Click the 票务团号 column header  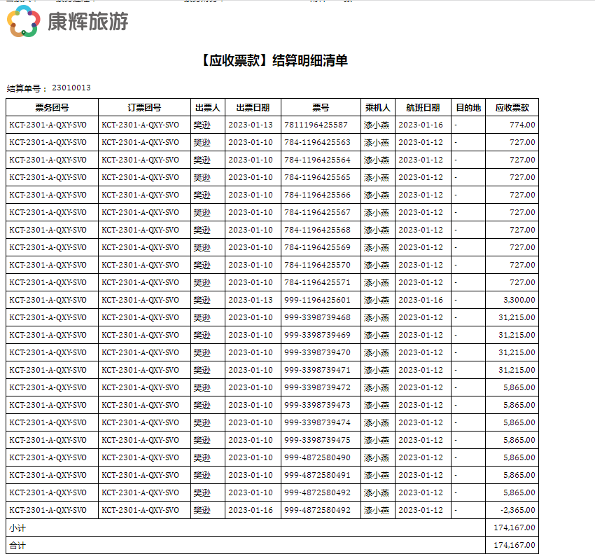tap(52, 108)
